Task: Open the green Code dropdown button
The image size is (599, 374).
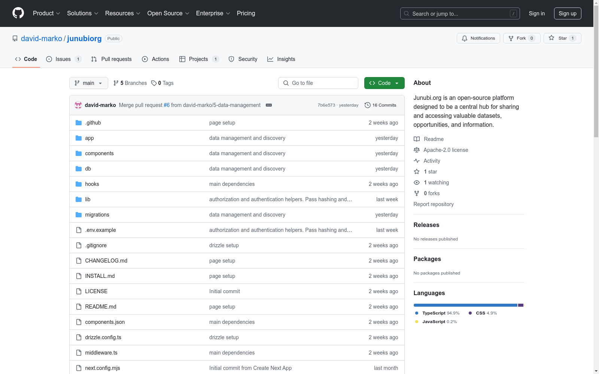Action: click(x=384, y=83)
